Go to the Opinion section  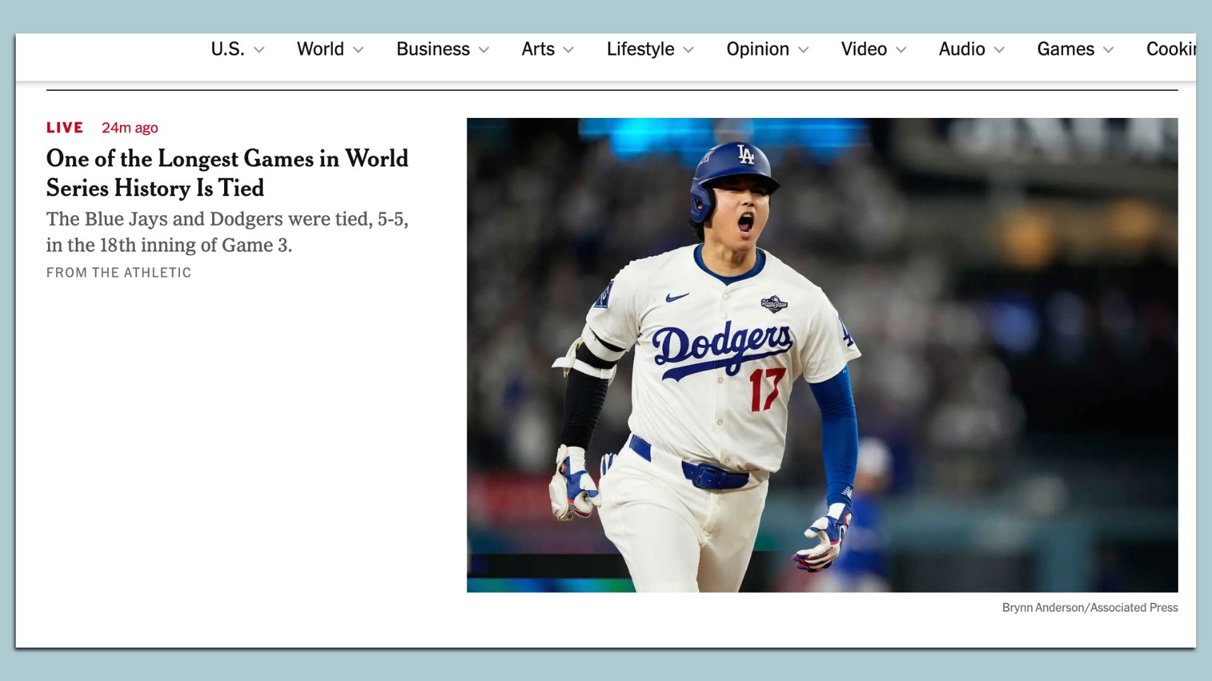click(757, 49)
